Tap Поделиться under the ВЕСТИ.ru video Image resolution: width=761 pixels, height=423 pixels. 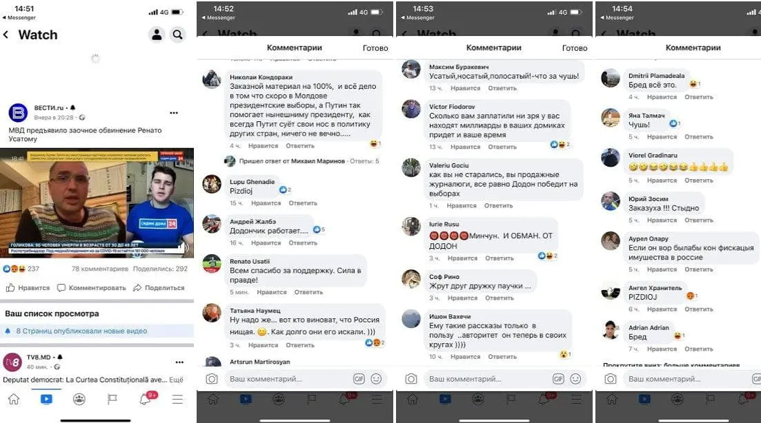159,288
